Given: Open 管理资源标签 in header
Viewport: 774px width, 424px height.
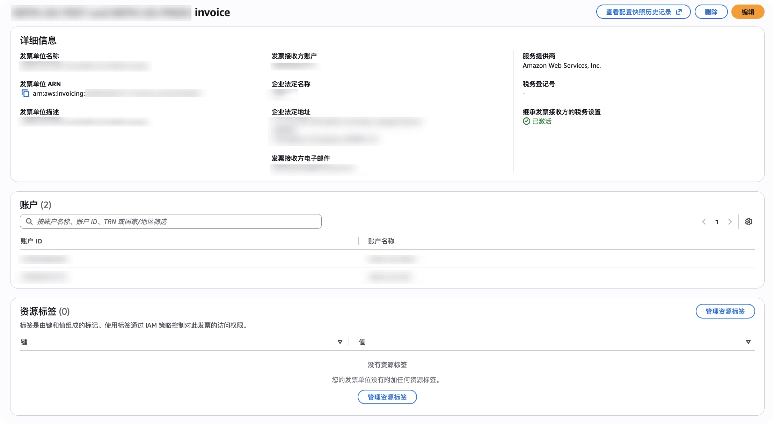Looking at the screenshot, I should point(725,311).
